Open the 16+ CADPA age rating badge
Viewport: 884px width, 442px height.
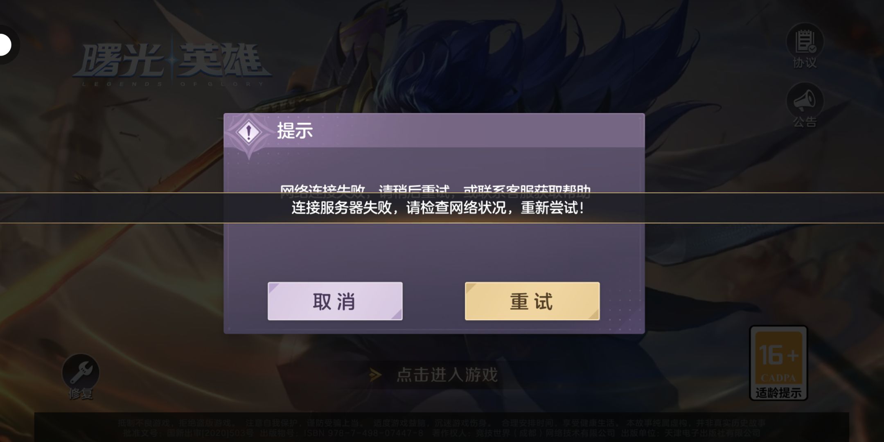coord(778,363)
